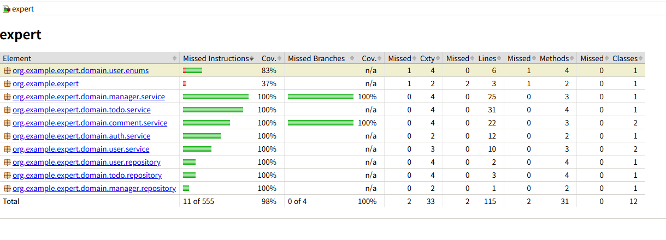The width and height of the screenshot is (666, 240).
Task: Click instruction coverage bar for manager.service row
Action: (x=216, y=97)
